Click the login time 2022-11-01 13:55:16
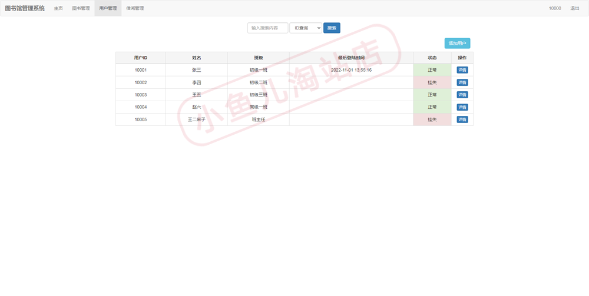Viewport: 589px width, 296px height. coord(351,70)
